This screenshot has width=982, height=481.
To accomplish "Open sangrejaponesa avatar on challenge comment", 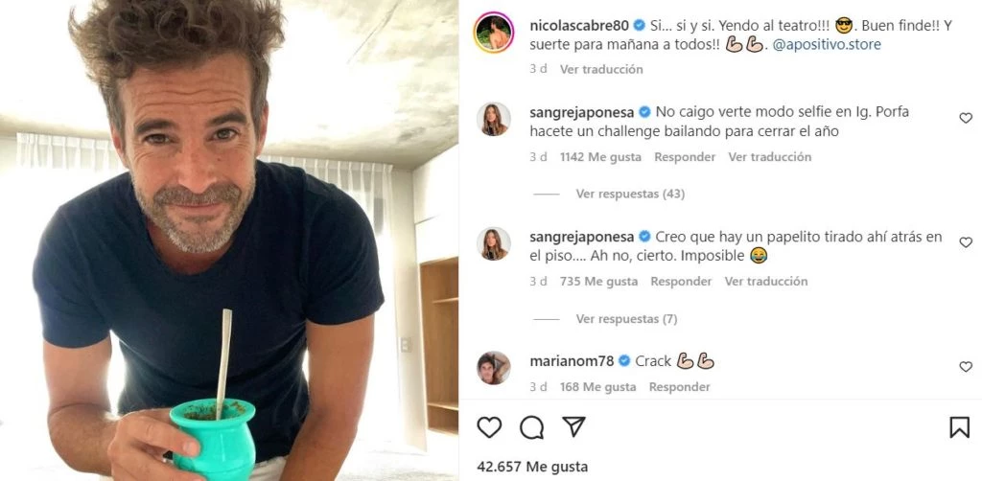I will (x=494, y=119).
